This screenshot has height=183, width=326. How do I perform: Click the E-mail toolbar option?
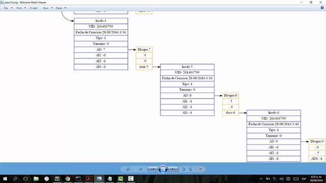click(x=34, y=8)
